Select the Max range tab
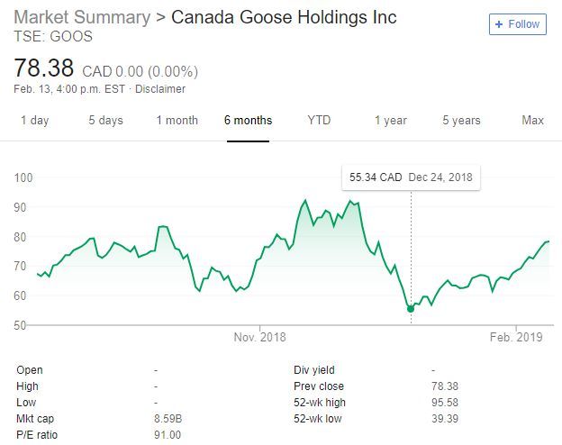 pyautogui.click(x=532, y=121)
